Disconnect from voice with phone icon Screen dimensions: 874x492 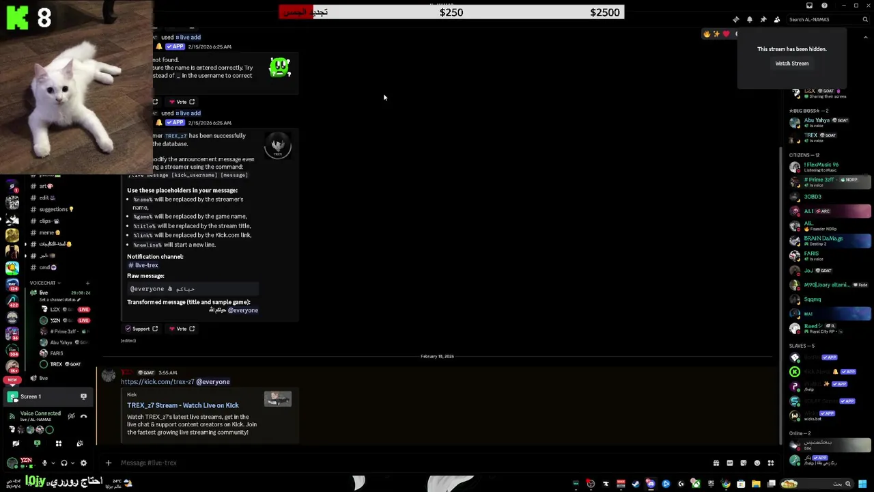tap(83, 415)
